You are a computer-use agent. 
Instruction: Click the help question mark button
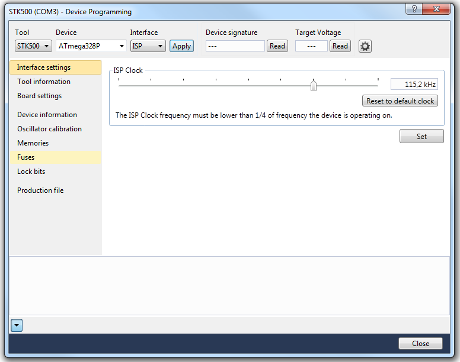414,9
